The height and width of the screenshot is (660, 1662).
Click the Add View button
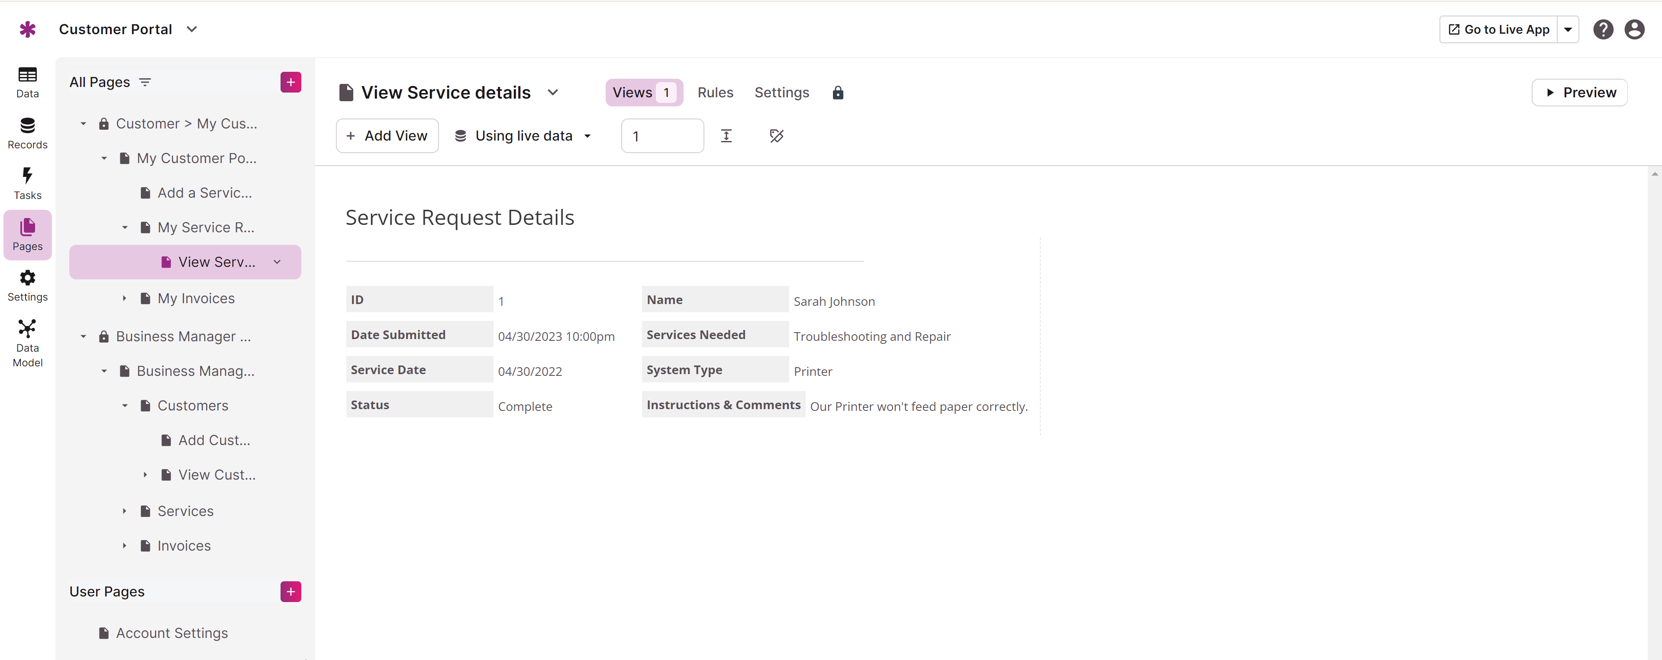pyautogui.click(x=387, y=136)
